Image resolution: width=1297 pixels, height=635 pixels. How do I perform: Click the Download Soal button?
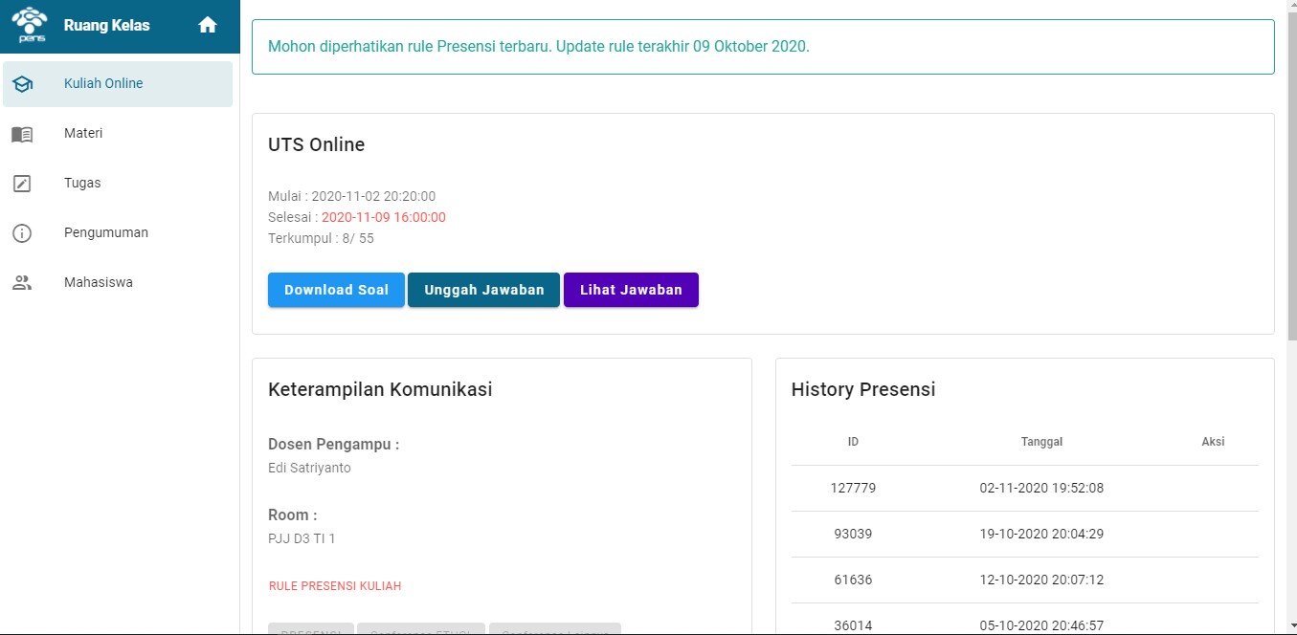click(336, 290)
